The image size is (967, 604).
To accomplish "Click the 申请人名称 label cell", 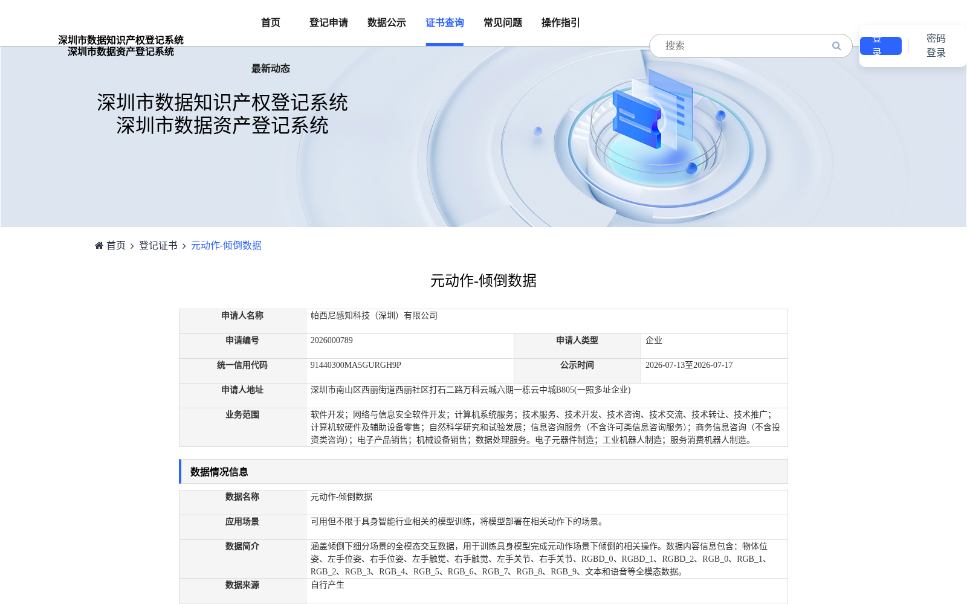I will (242, 321).
